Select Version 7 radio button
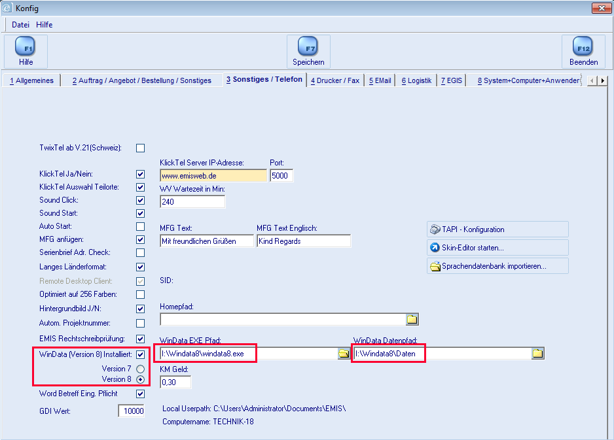Viewport: 614px width, 440px height. [140, 369]
